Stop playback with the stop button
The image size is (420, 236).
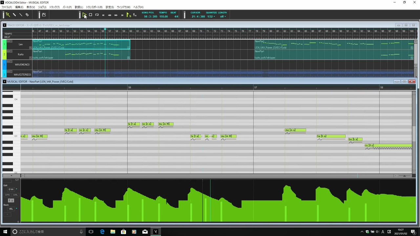(91, 15)
